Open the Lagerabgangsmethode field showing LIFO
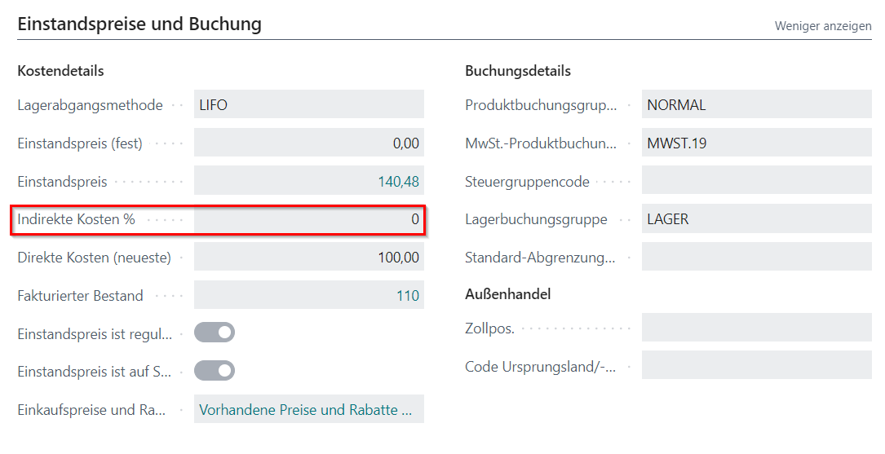The image size is (885, 454). point(308,105)
